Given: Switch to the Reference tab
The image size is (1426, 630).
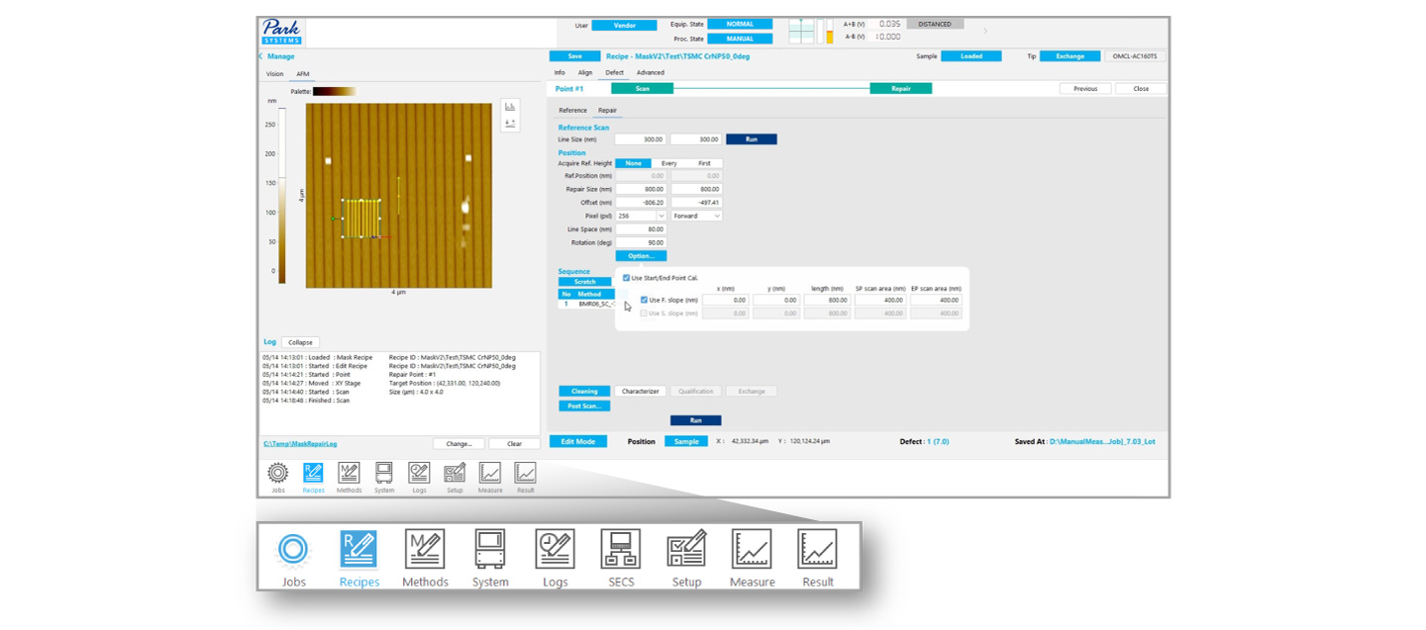Looking at the screenshot, I should [572, 110].
